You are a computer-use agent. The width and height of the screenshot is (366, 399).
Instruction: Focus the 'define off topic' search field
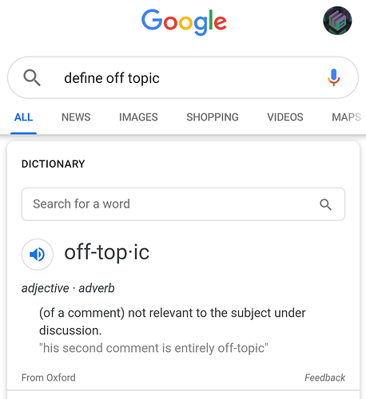[183, 77]
